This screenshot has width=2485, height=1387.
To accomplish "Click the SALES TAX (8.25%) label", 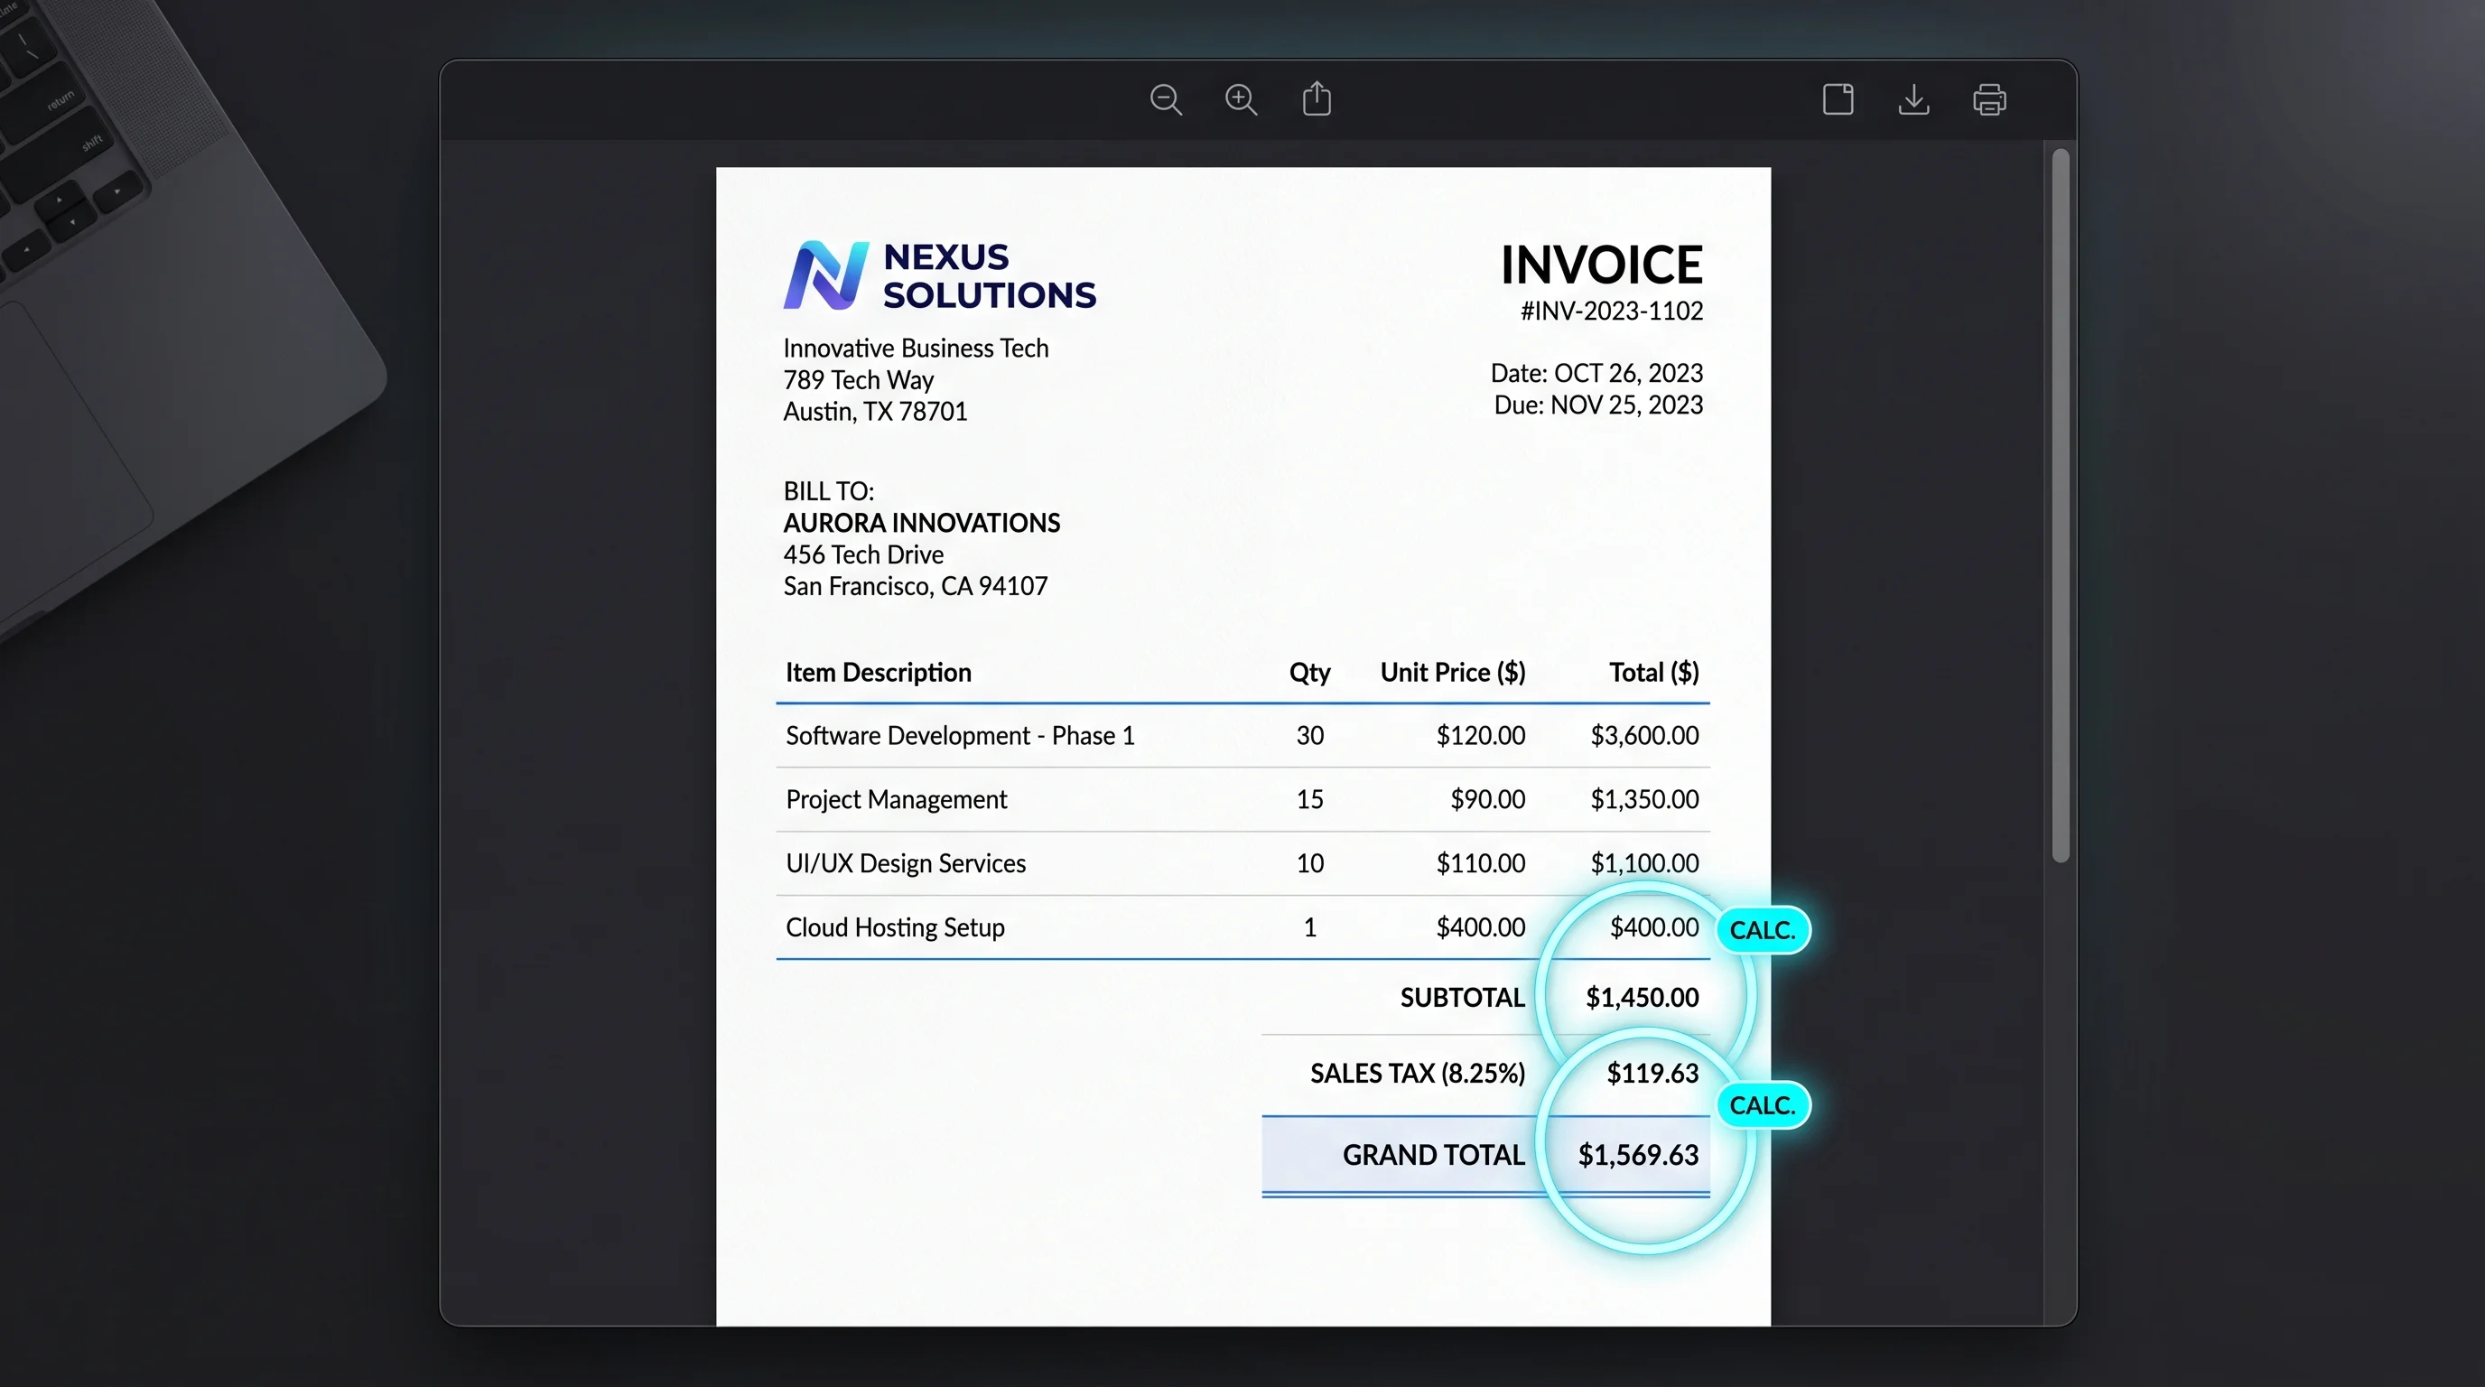I will [1417, 1074].
